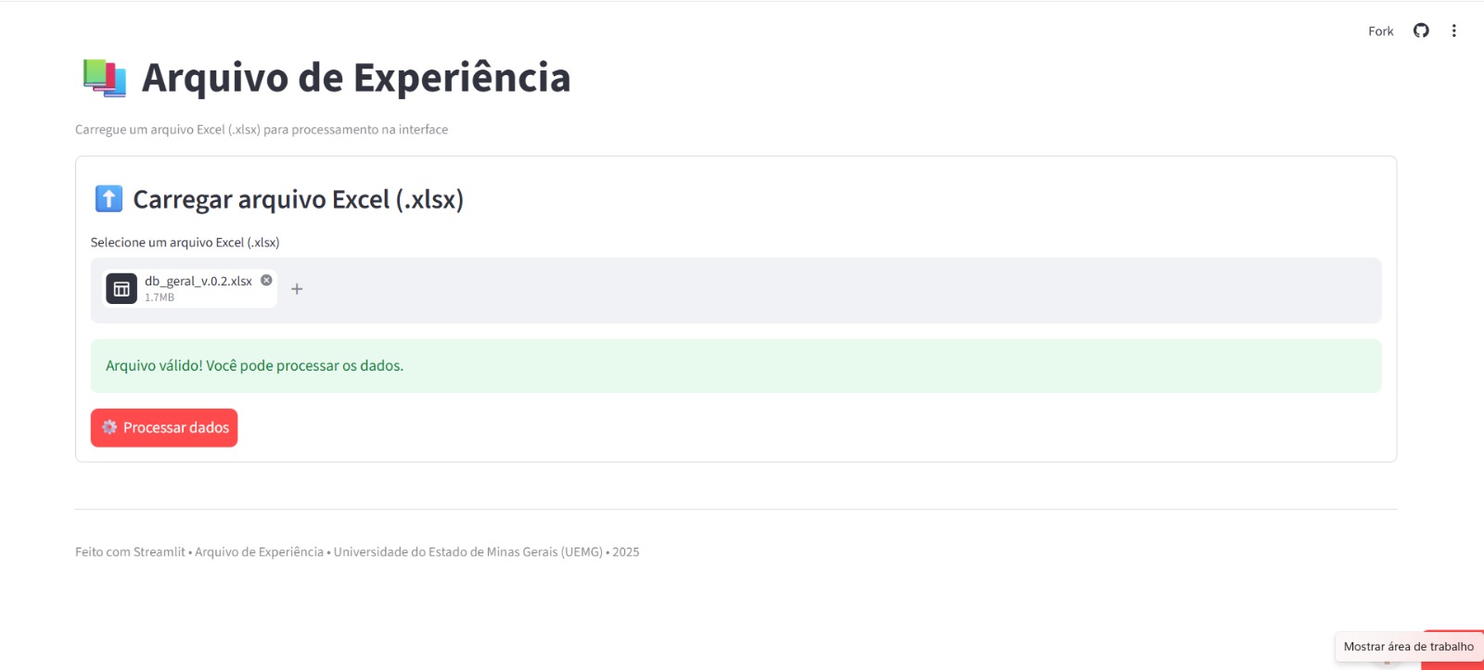Click the blue upload arrow emoji
This screenshot has width=1484, height=670.
[109, 198]
